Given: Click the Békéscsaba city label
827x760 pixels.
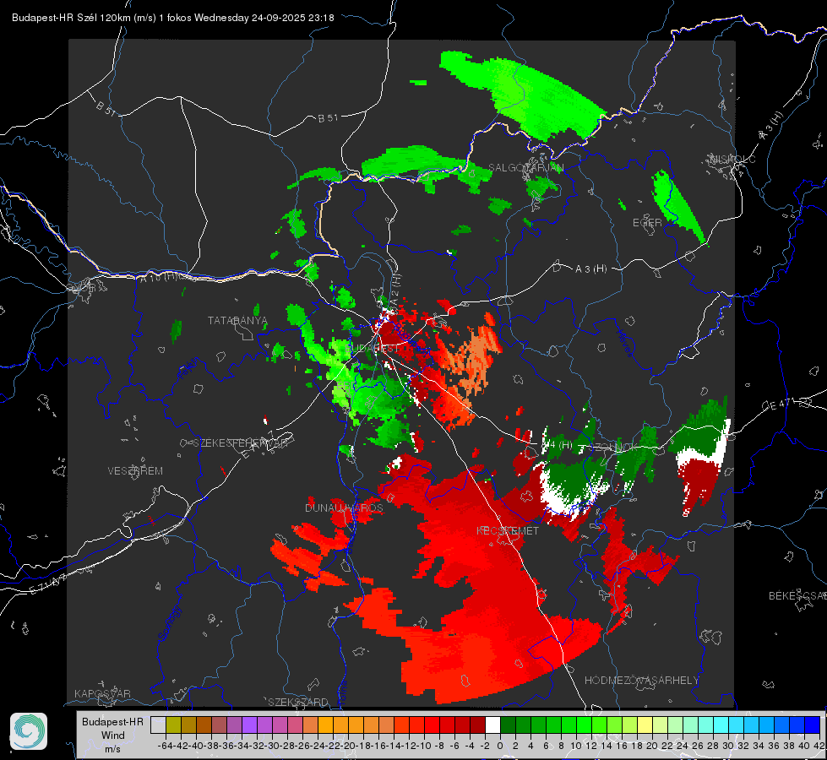Looking at the screenshot, I should (x=796, y=596).
